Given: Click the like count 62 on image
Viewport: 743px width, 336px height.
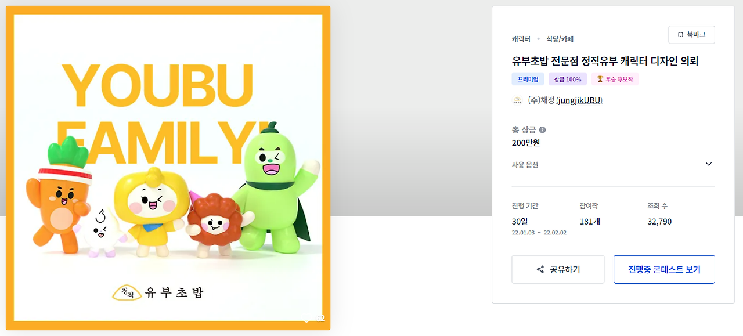Looking at the screenshot, I should 320,319.
